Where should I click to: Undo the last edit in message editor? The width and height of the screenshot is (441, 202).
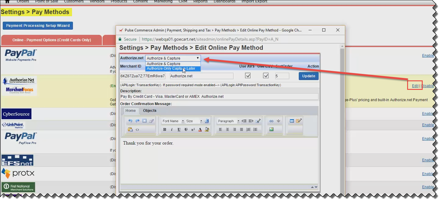pyautogui.click(x=130, y=121)
